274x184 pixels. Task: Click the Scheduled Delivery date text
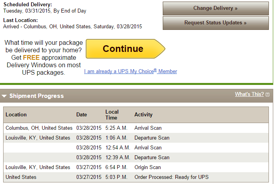(x=45, y=11)
